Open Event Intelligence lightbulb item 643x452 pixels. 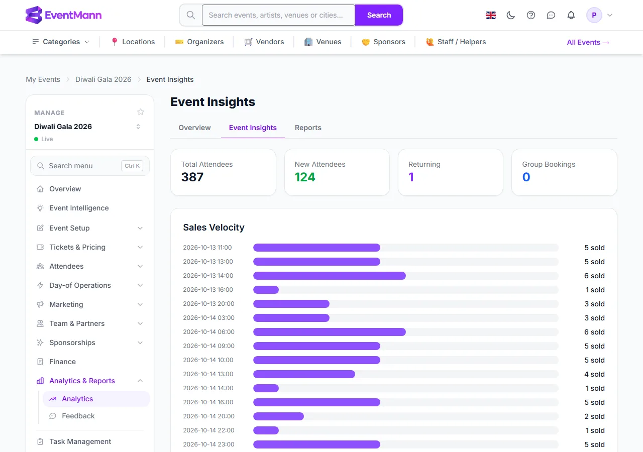click(90, 208)
